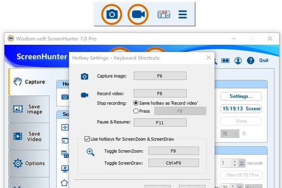Close the Hotkey Settings dialog

[x=208, y=57]
